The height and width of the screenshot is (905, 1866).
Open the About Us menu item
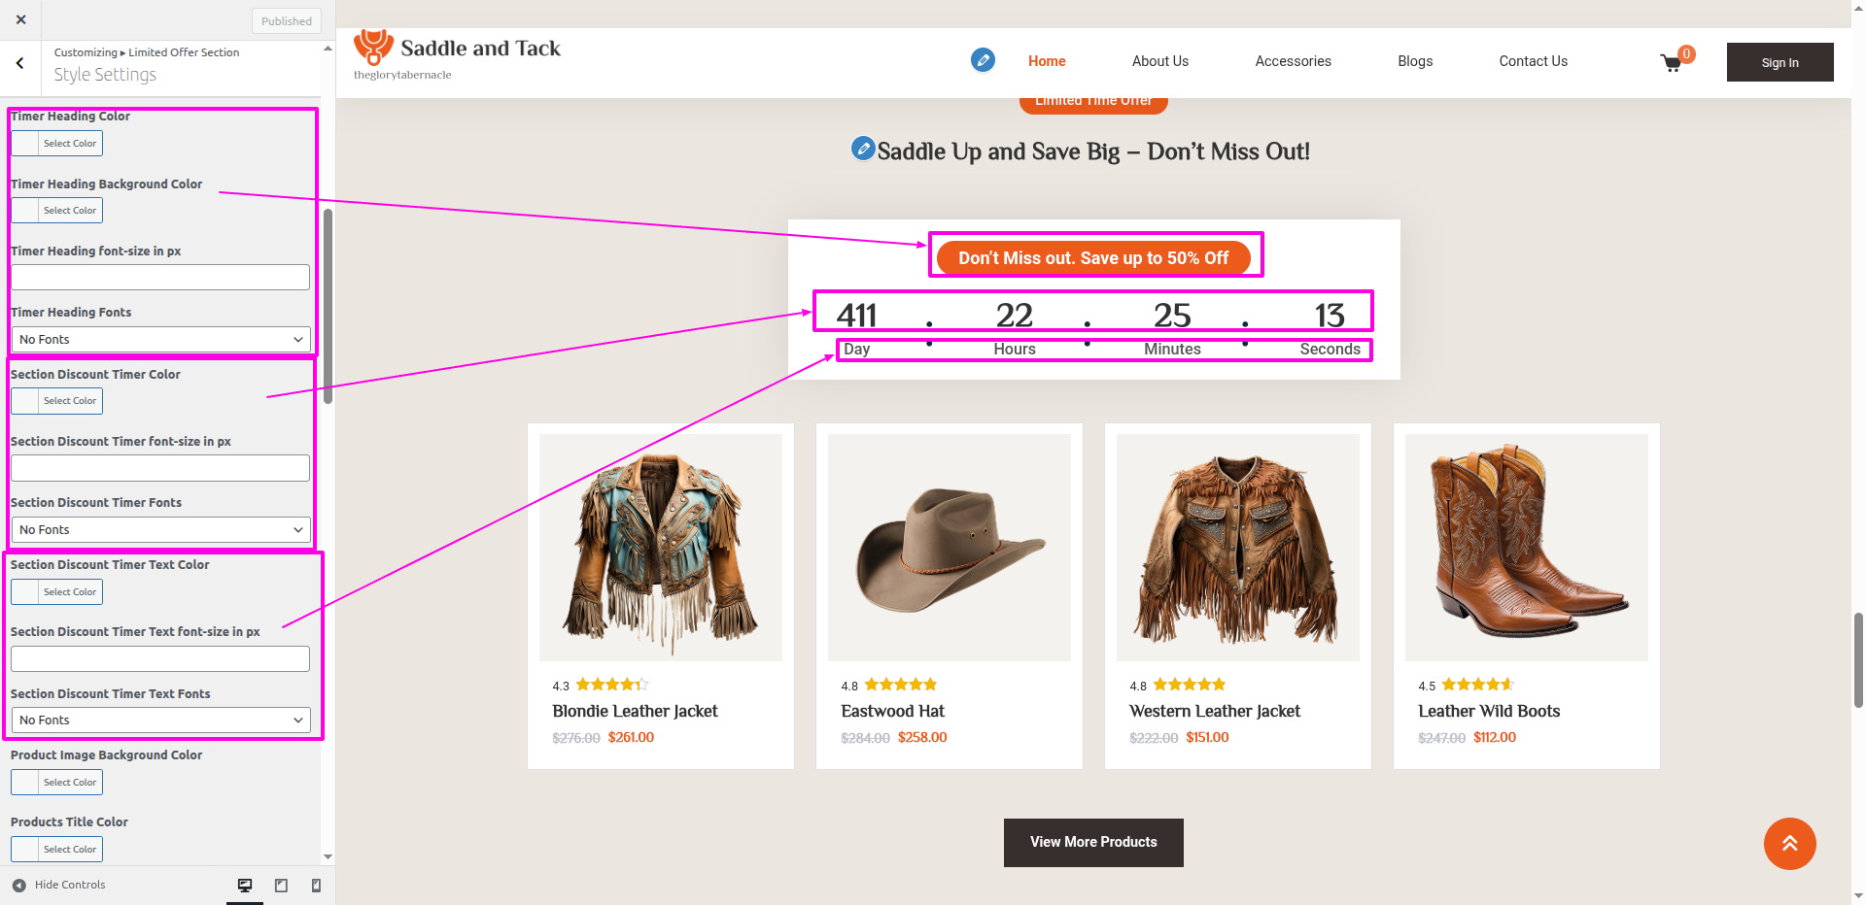tap(1159, 61)
